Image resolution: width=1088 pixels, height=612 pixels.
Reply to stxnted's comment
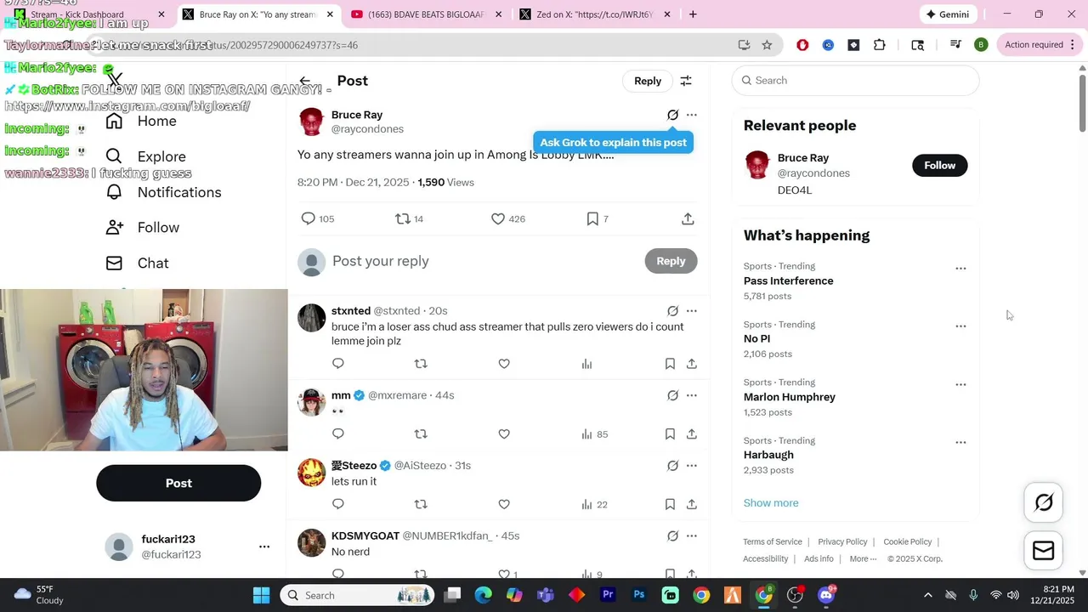point(338,364)
